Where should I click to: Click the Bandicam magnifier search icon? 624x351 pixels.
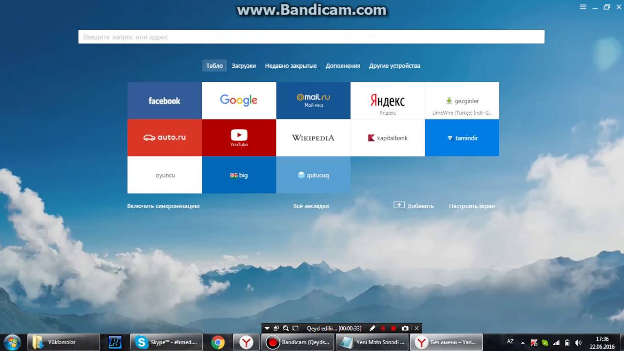286,329
